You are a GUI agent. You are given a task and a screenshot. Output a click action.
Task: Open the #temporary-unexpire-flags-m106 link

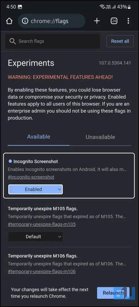(x=42, y=271)
